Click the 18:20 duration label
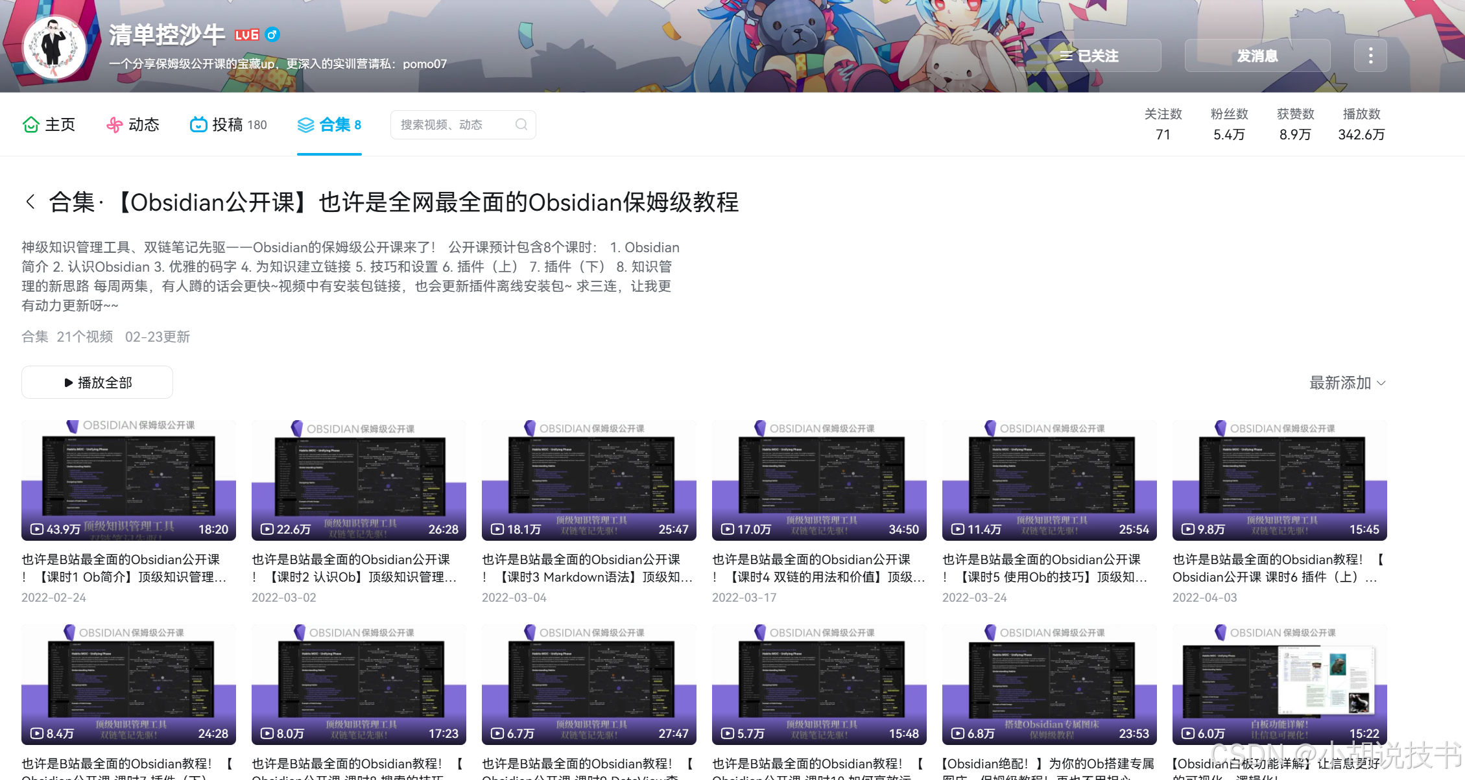1465x780 pixels. (x=213, y=529)
